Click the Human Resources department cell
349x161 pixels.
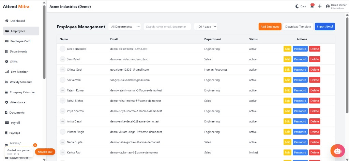(216, 70)
